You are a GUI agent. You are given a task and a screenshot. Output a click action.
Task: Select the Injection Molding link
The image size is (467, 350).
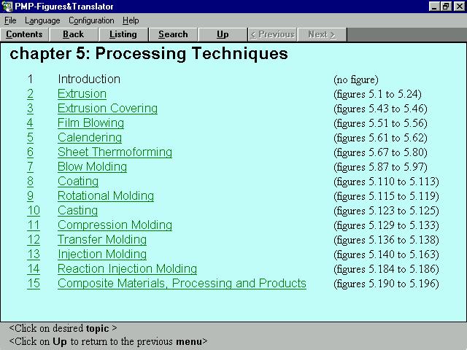click(101, 254)
